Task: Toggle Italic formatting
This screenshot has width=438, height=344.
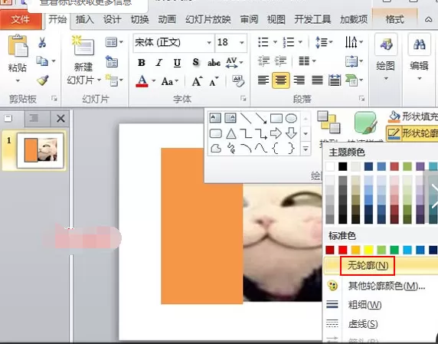Action: (x=159, y=63)
